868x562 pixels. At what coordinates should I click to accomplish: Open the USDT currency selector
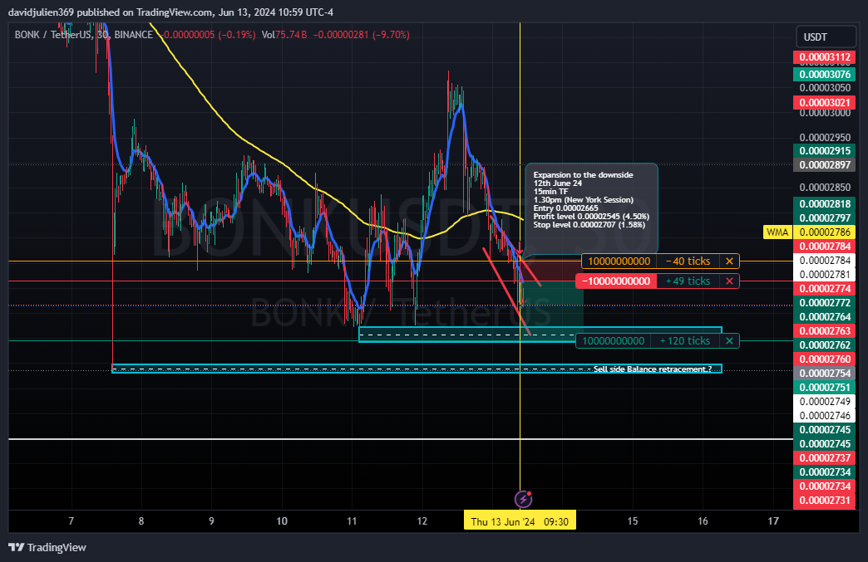(x=826, y=37)
